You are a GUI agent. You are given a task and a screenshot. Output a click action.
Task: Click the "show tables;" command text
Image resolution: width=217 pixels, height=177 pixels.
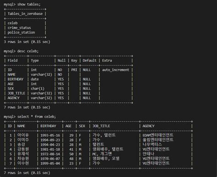[x=29, y=4]
